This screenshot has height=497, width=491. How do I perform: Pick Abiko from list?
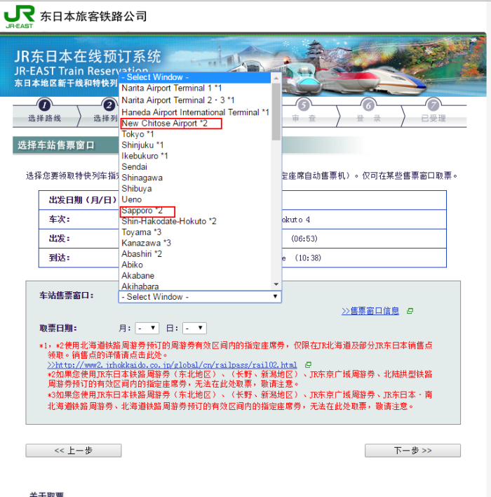195,265
